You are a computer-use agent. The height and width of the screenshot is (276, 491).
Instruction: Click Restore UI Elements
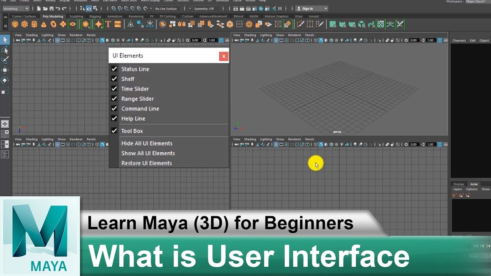pos(147,163)
